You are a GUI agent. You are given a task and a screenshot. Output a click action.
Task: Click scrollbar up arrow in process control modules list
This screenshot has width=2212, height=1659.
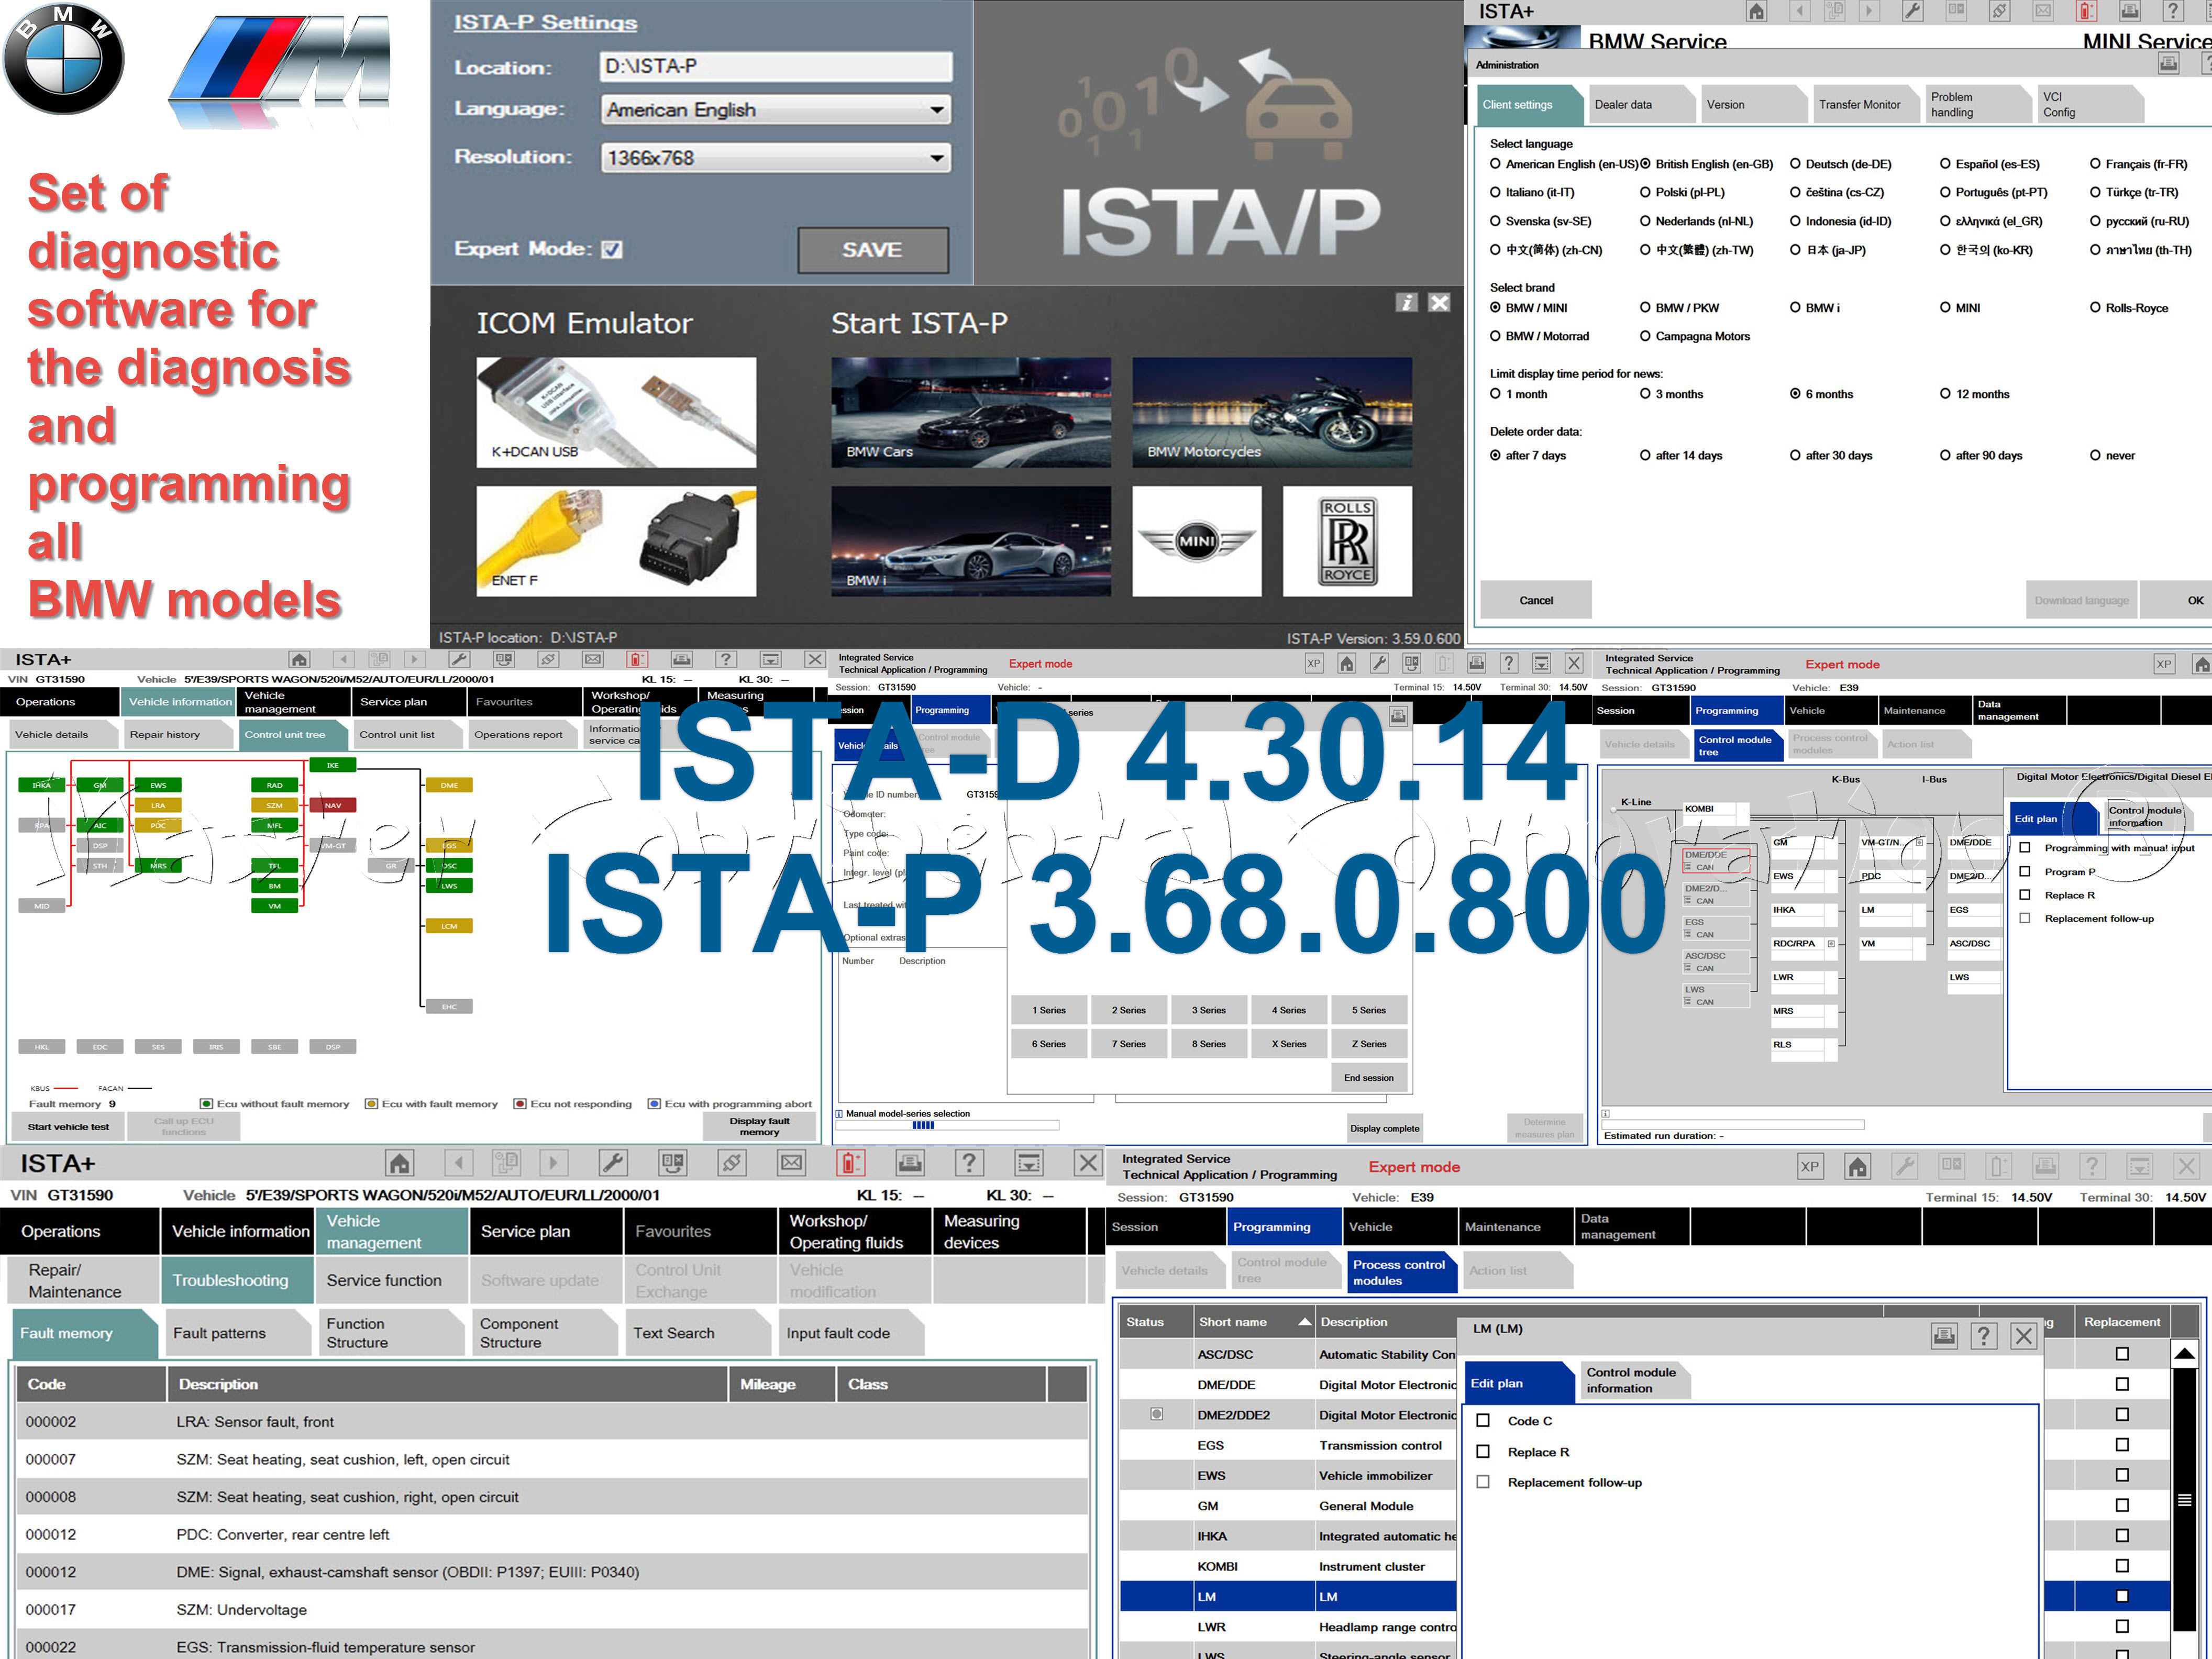click(2184, 1354)
